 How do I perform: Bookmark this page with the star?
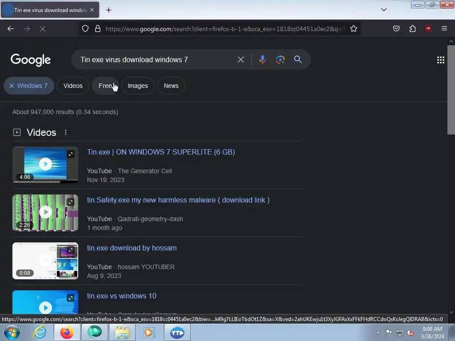(x=353, y=28)
